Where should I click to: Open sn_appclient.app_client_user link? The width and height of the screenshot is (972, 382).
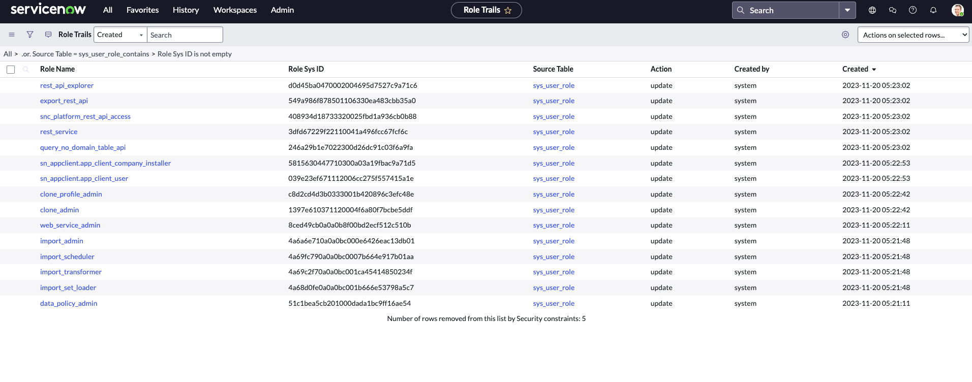(84, 178)
